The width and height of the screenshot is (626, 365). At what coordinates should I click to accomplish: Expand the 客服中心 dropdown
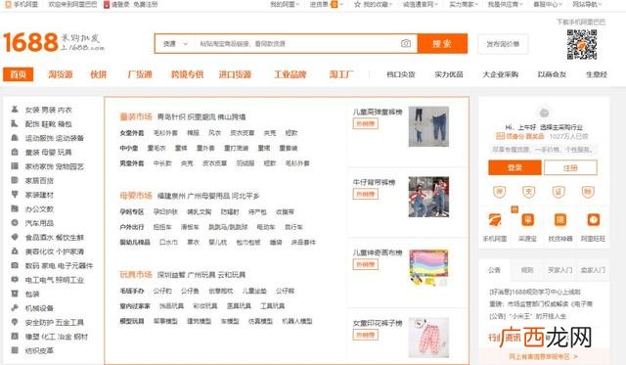548,4
